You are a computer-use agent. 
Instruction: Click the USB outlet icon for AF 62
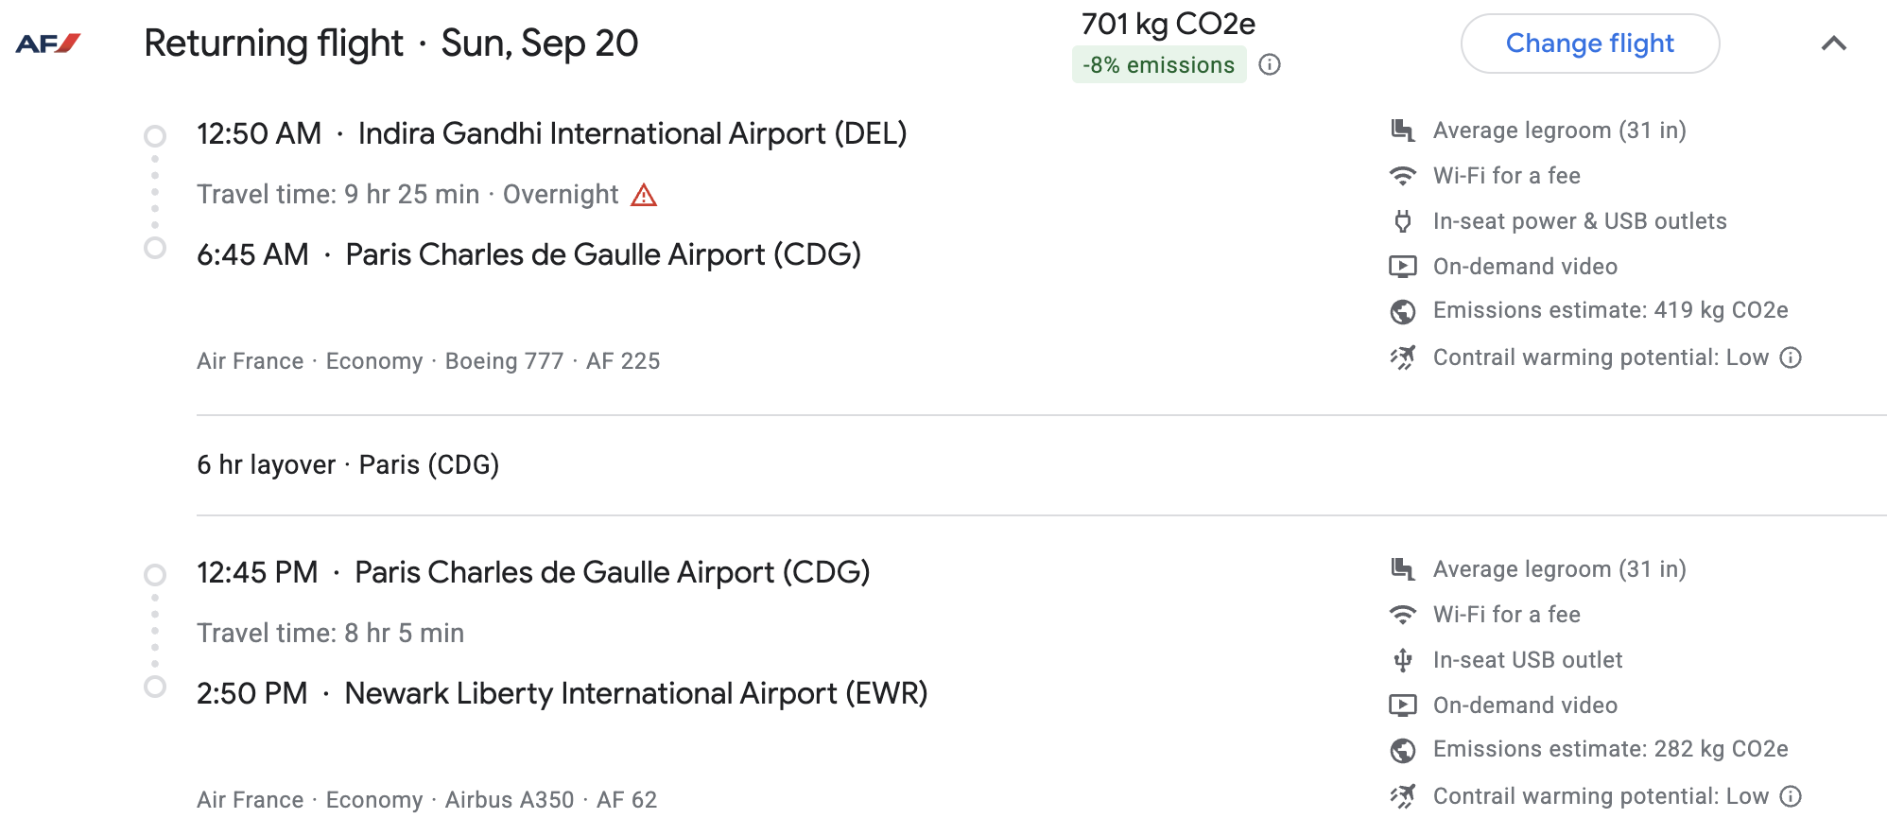tap(1403, 660)
